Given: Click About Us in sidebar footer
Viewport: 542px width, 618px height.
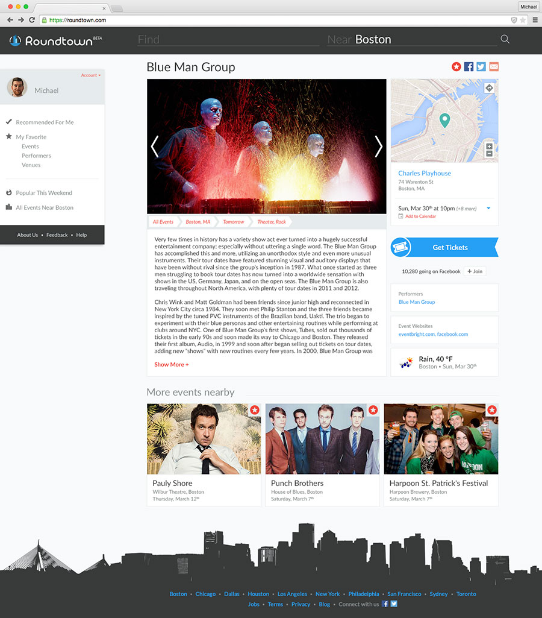Looking at the screenshot, I should click(28, 235).
